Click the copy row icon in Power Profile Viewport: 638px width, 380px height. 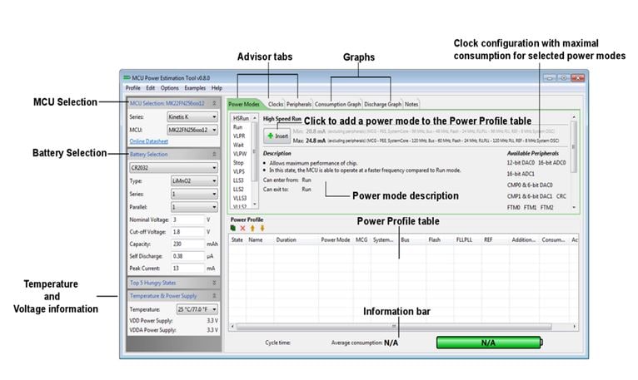233,227
